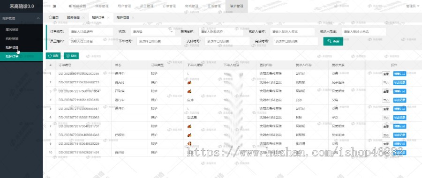Close the 陪护订单 tab
Screen dimensions: 422x178
pyautogui.click(x=108, y=18)
